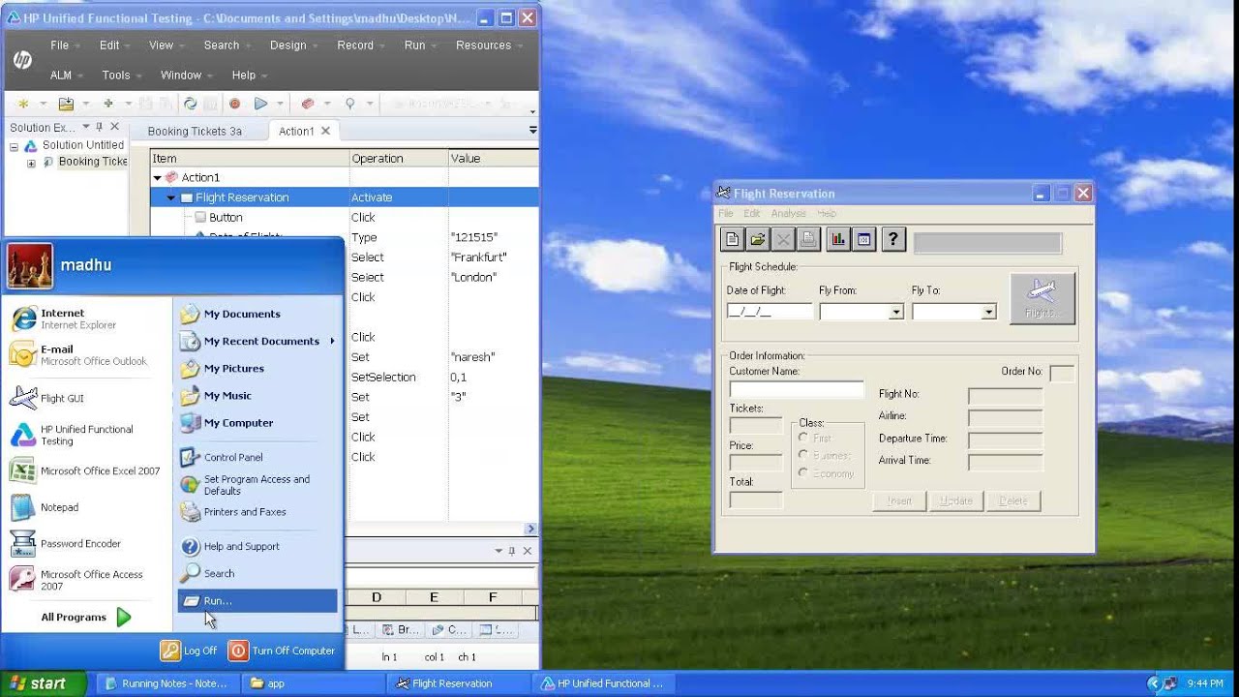Collapse the Flight Reservation tree row
Image resolution: width=1239 pixels, height=697 pixels.
[171, 197]
